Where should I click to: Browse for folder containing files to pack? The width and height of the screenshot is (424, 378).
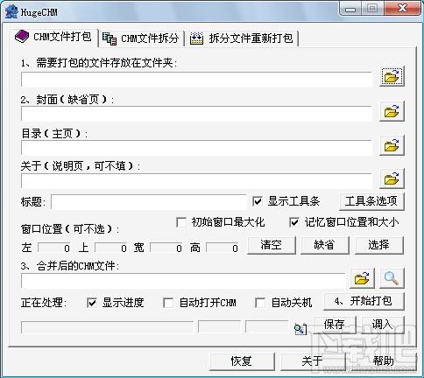[392, 76]
